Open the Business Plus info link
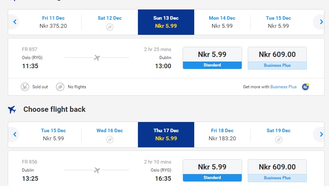 (283, 87)
